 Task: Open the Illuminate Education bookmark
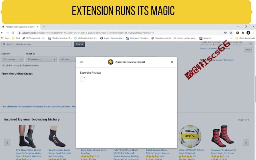tap(137, 38)
